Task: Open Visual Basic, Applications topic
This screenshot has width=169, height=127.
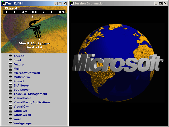Action: (32, 102)
